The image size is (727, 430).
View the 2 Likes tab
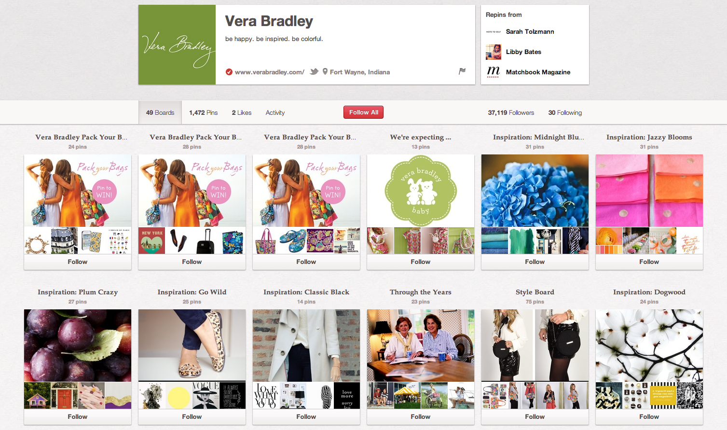point(242,112)
